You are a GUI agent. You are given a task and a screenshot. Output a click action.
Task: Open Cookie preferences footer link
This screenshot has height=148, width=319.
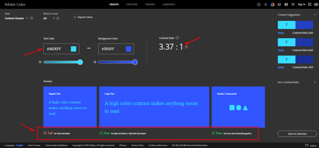point(158,146)
